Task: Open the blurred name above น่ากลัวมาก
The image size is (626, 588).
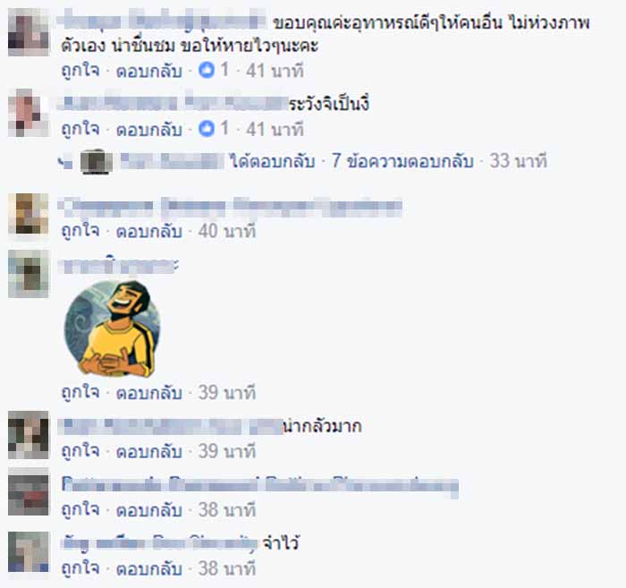Action: pyautogui.click(x=171, y=426)
